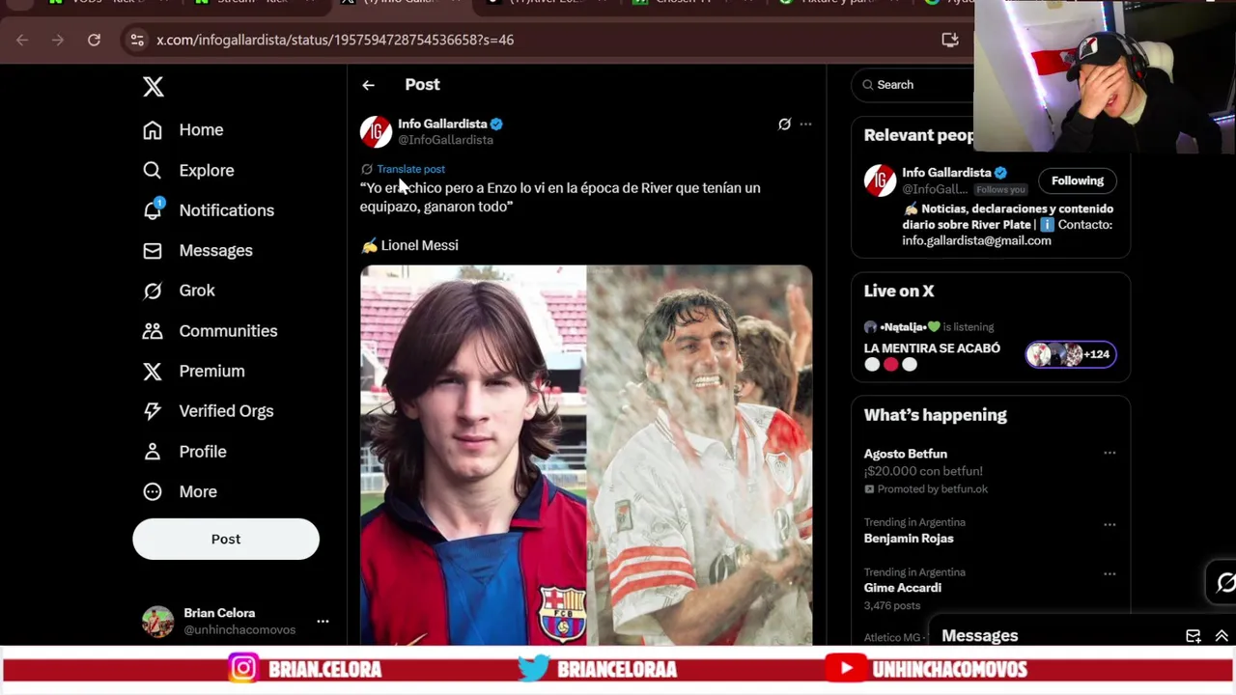Screen dimensions: 1236x695
Task: Open the floating Grok button
Action: pyautogui.click(x=1224, y=582)
